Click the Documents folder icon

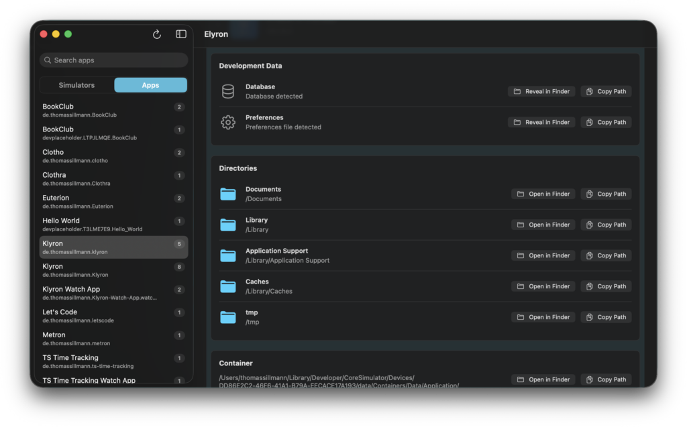point(228,194)
